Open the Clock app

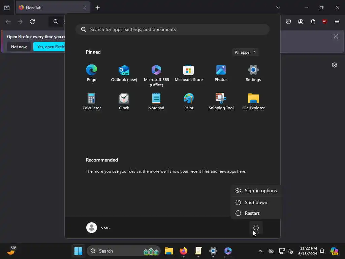[124, 102]
